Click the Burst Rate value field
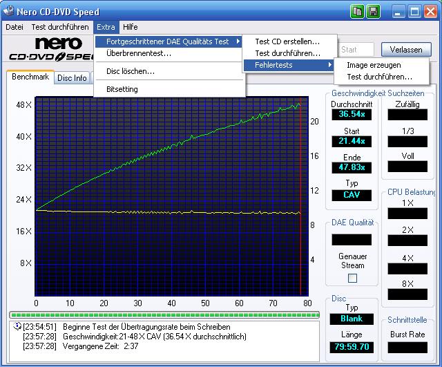The height and width of the screenshot is (367, 442). coord(407,347)
